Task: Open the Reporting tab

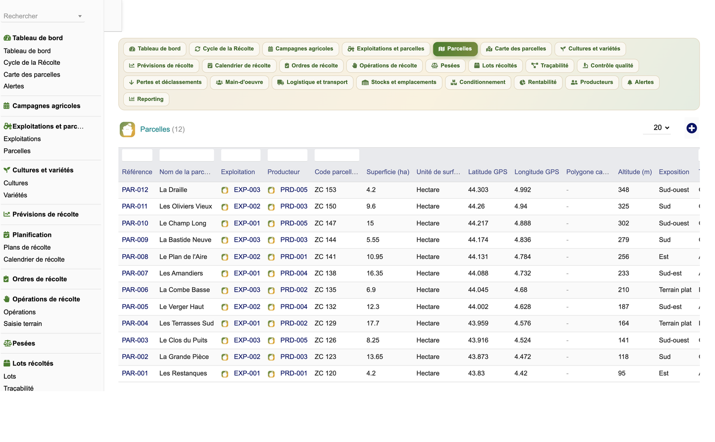Action: point(146,99)
